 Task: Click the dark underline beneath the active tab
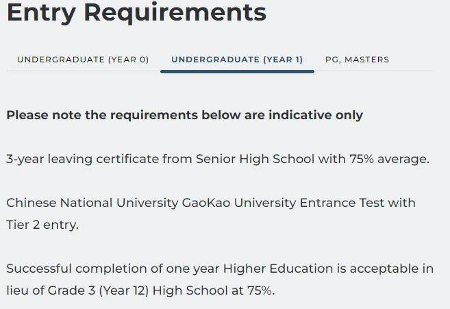(238, 71)
